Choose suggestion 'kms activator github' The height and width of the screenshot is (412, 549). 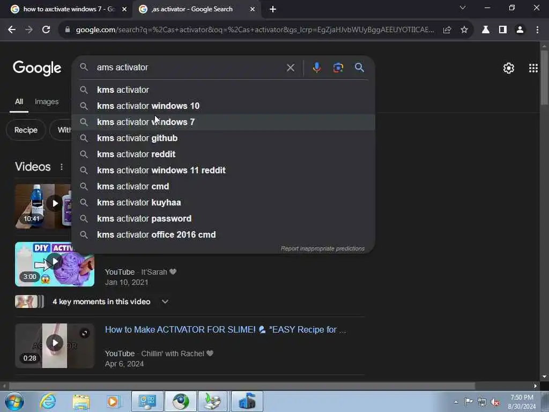tap(223, 138)
